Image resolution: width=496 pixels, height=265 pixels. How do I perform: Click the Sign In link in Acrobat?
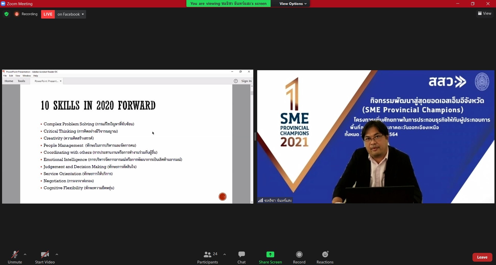point(246,81)
